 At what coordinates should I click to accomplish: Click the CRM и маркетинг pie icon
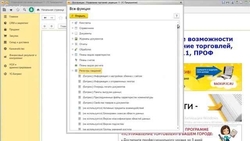tap(5, 23)
